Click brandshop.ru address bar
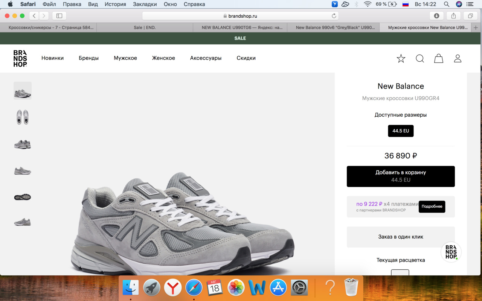Screen dimensions: 482x301 coord(240,16)
